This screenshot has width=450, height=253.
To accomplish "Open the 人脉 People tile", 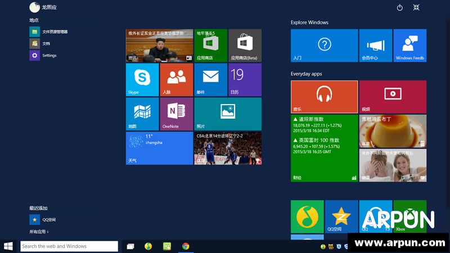I will pos(177,79).
